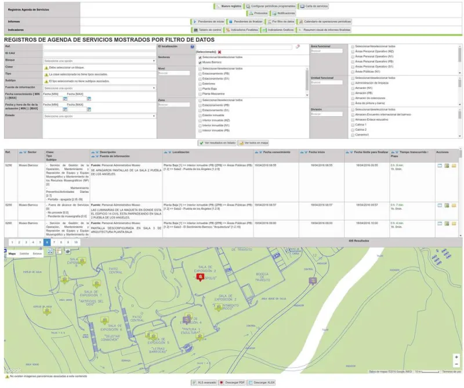Screen dimensions: 464x388
Task: Switch map to Satélite view
Action: point(24,254)
